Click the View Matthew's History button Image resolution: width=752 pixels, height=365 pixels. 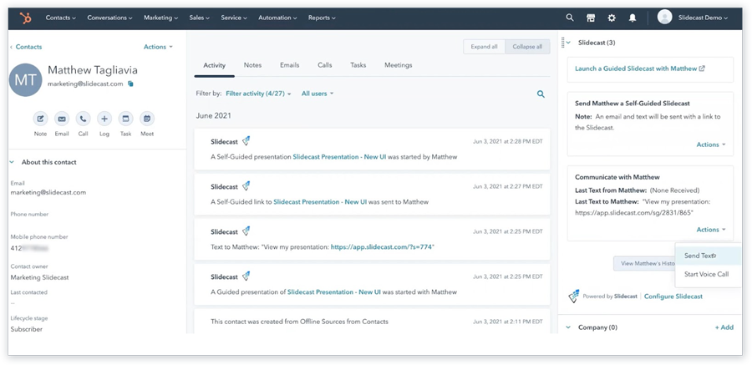click(x=644, y=263)
